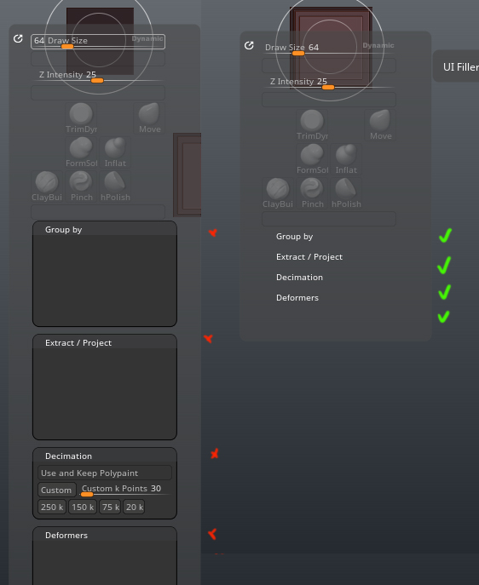Select Pinch brush in left panel

[81, 186]
